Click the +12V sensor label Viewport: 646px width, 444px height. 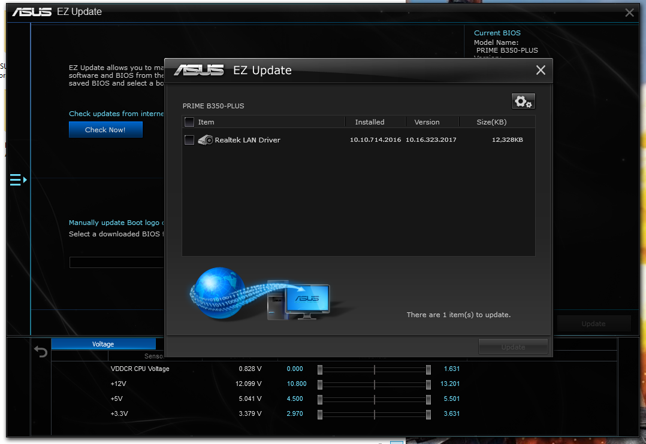pyautogui.click(x=118, y=384)
